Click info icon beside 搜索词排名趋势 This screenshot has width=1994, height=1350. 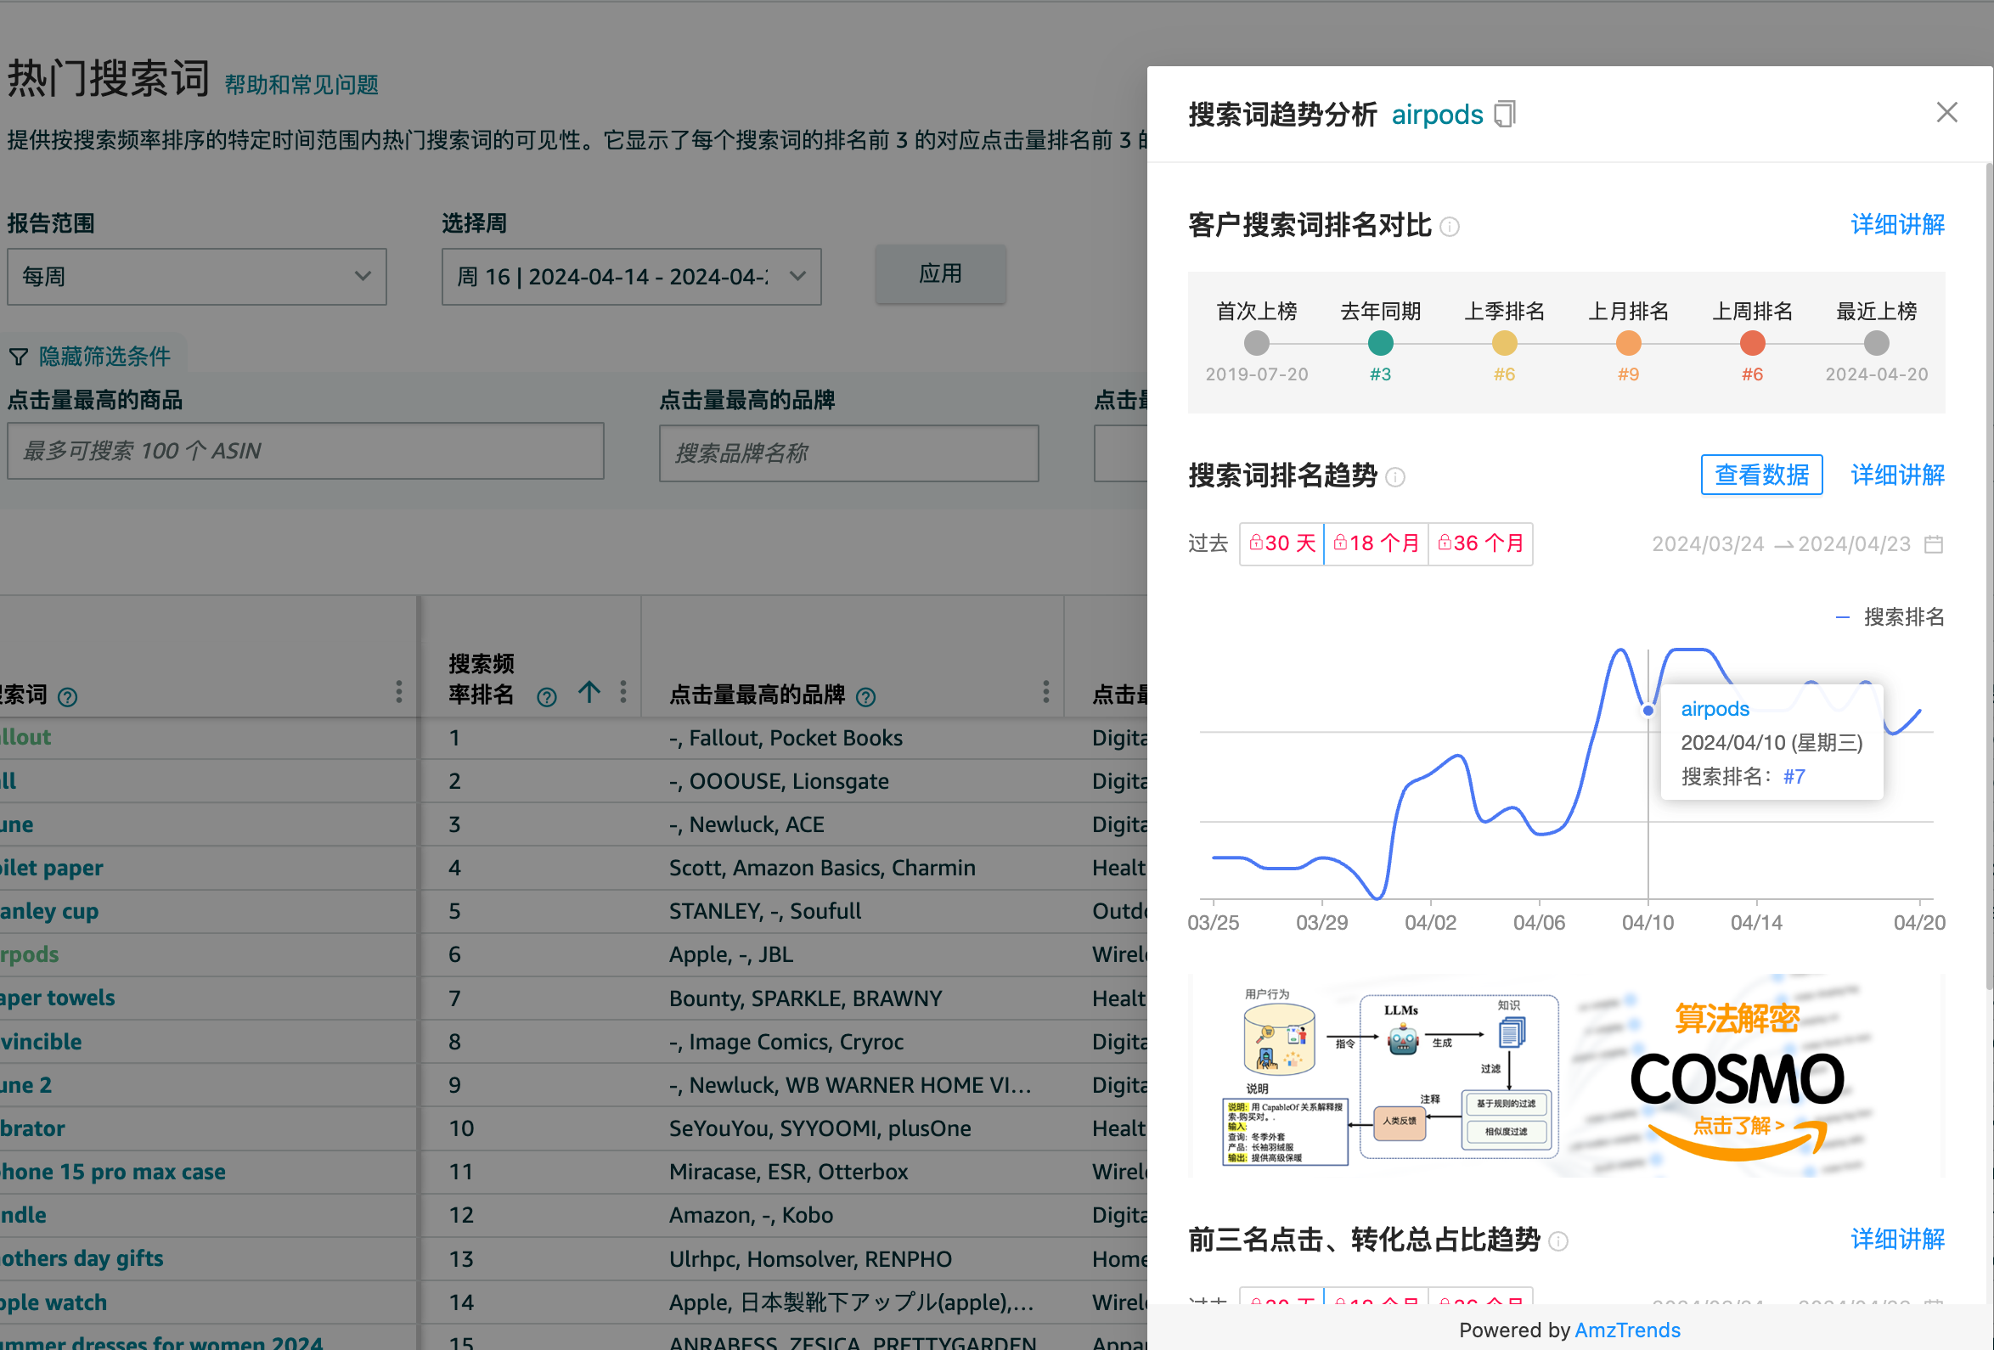(1395, 477)
